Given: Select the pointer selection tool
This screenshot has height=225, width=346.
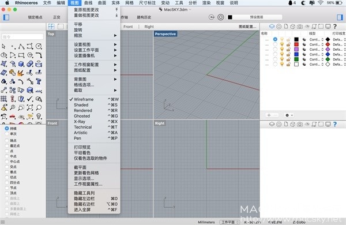Looking at the screenshot, I should pos(3,46).
